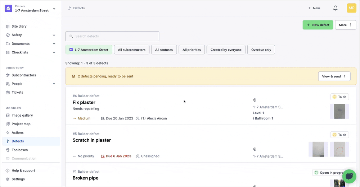360x187 pixels.
Task: Open Help & support
Action: pos(23,170)
